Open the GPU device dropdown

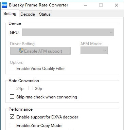(x=68, y=33)
